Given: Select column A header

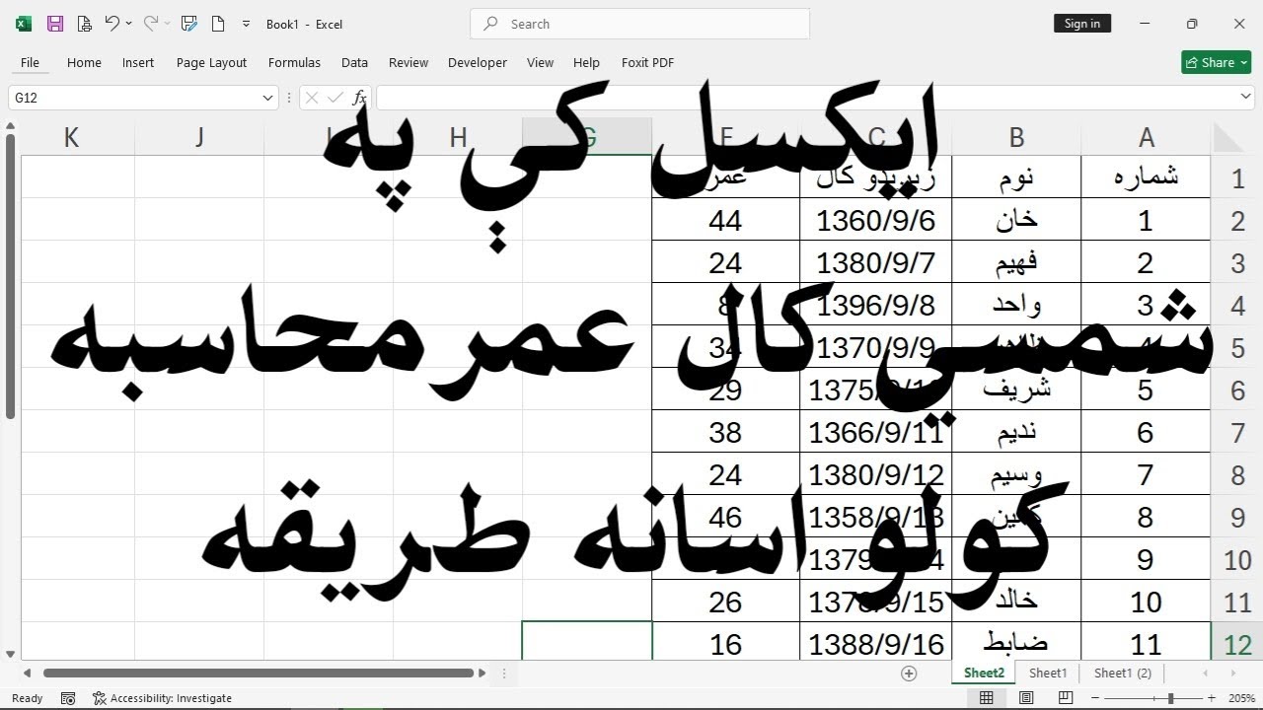Looking at the screenshot, I should pos(1146,137).
